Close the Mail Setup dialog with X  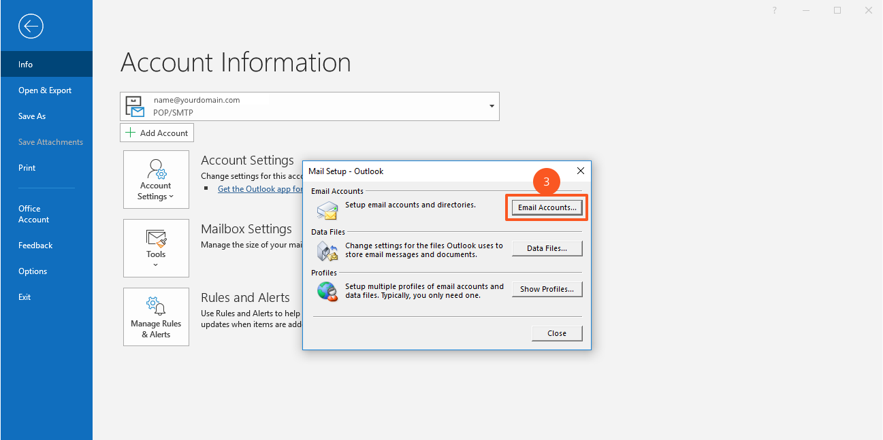pyautogui.click(x=581, y=171)
